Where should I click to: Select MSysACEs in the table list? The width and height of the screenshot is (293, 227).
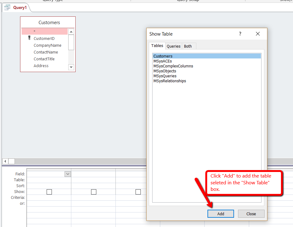click(207, 61)
